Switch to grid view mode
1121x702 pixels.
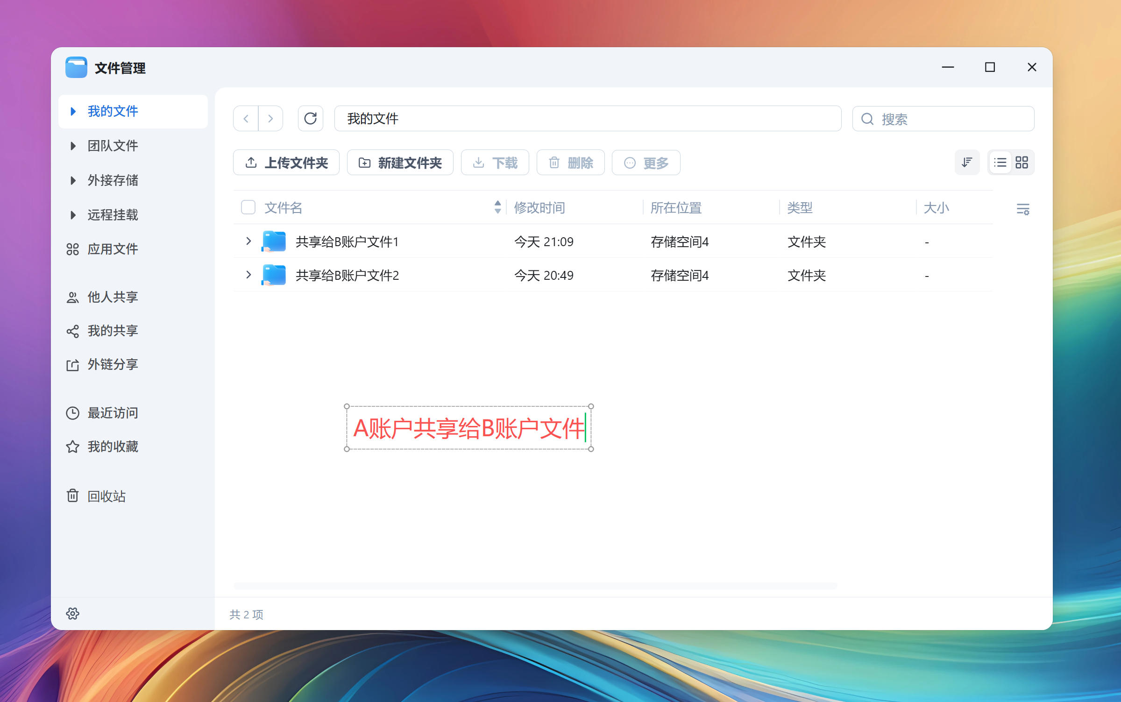(1022, 162)
